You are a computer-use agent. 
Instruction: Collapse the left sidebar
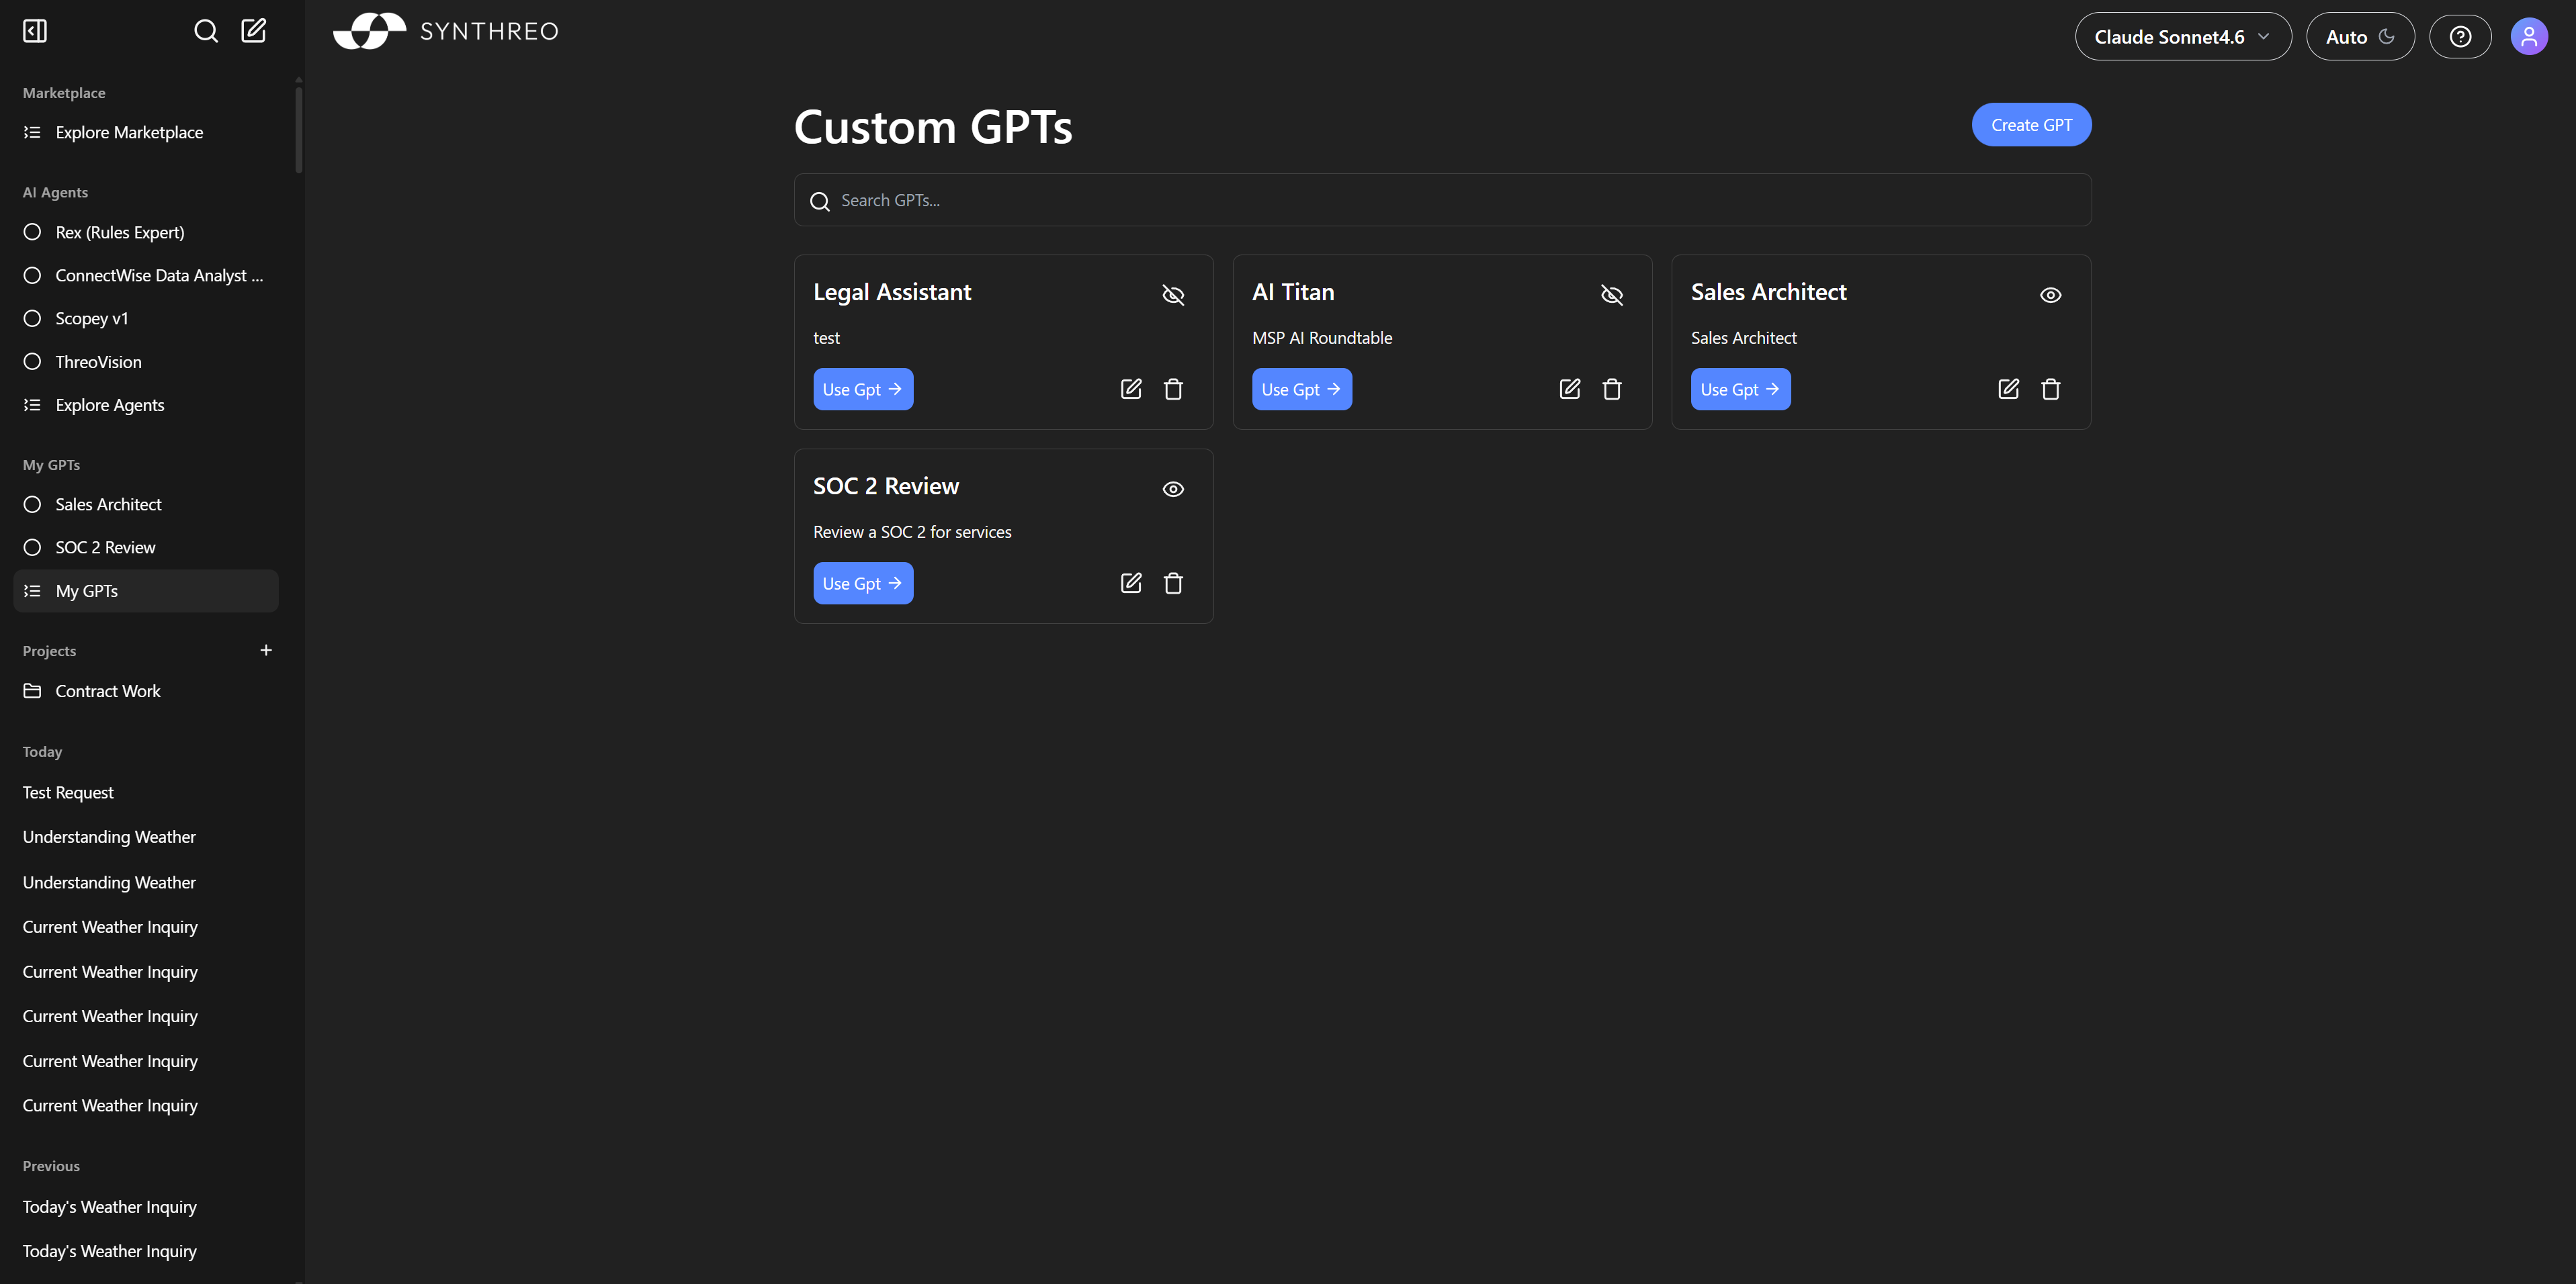34,30
